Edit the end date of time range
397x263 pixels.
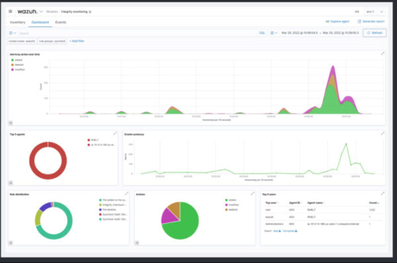341,33
